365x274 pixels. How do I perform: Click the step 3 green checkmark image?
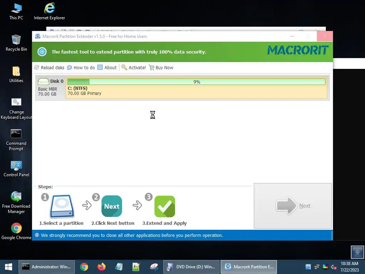pos(165,207)
